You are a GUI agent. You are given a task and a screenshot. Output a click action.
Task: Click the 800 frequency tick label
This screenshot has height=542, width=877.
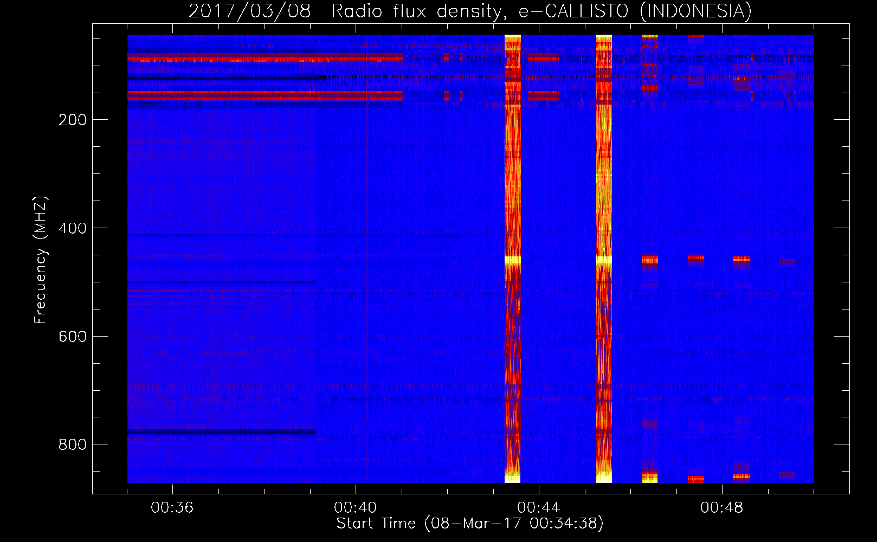click(73, 444)
